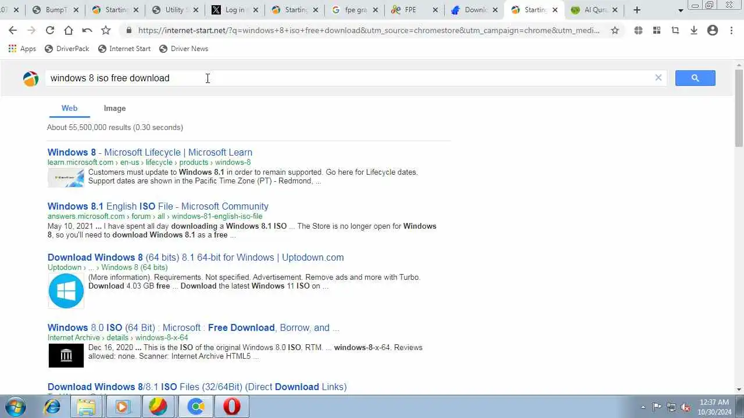Close the BumpT tab
This screenshot has width=744, height=418.
click(x=77, y=10)
